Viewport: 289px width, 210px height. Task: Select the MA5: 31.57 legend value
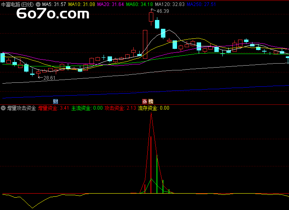[x=54, y=4]
